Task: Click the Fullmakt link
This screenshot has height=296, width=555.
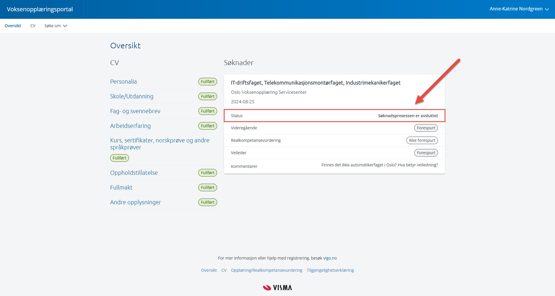Action: point(121,187)
